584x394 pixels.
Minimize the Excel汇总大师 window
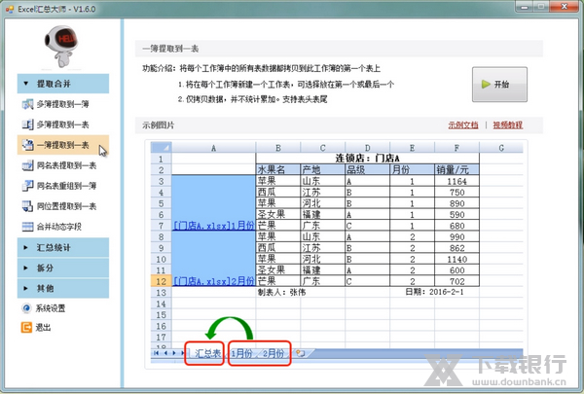click(x=525, y=7)
